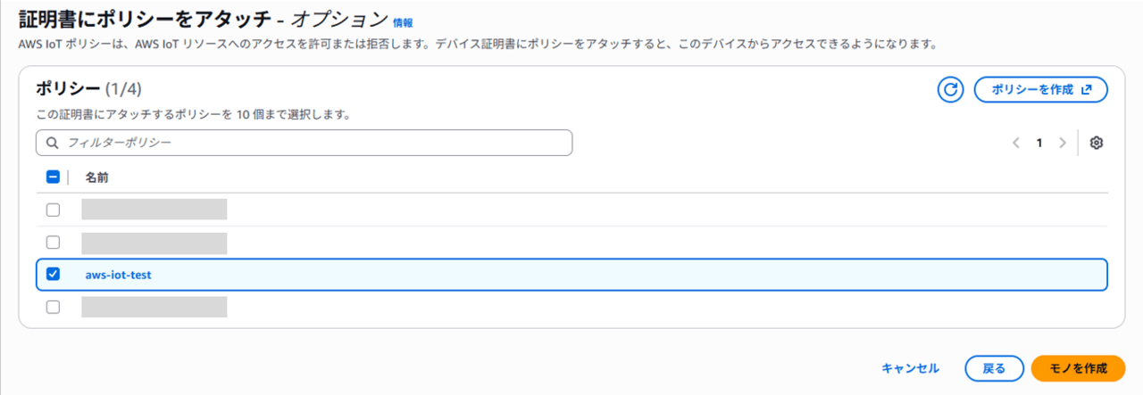1143x395 pixels.
Task: Click the search magnifier icon
Action: click(52, 143)
